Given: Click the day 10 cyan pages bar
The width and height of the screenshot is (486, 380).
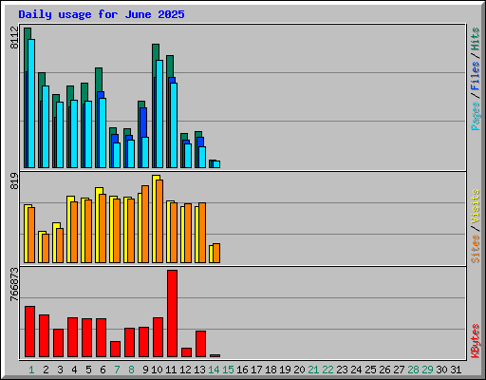Looking at the screenshot, I should click(x=159, y=114).
